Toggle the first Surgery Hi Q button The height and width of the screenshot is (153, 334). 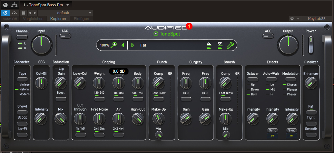click(186, 99)
